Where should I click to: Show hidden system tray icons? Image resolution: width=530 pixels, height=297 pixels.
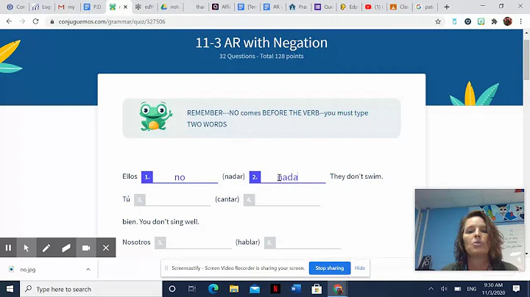tap(431, 289)
